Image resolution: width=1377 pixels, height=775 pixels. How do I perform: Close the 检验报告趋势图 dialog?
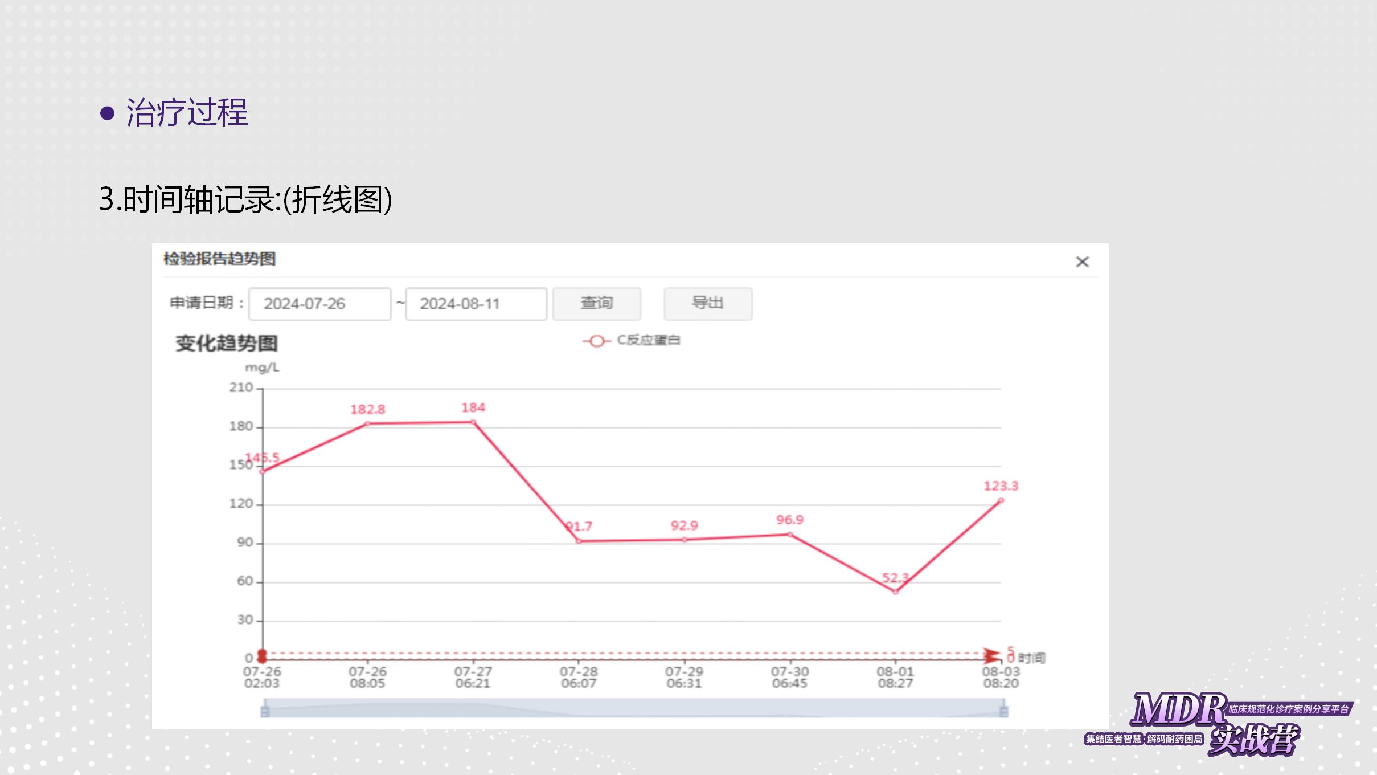tap(1082, 262)
